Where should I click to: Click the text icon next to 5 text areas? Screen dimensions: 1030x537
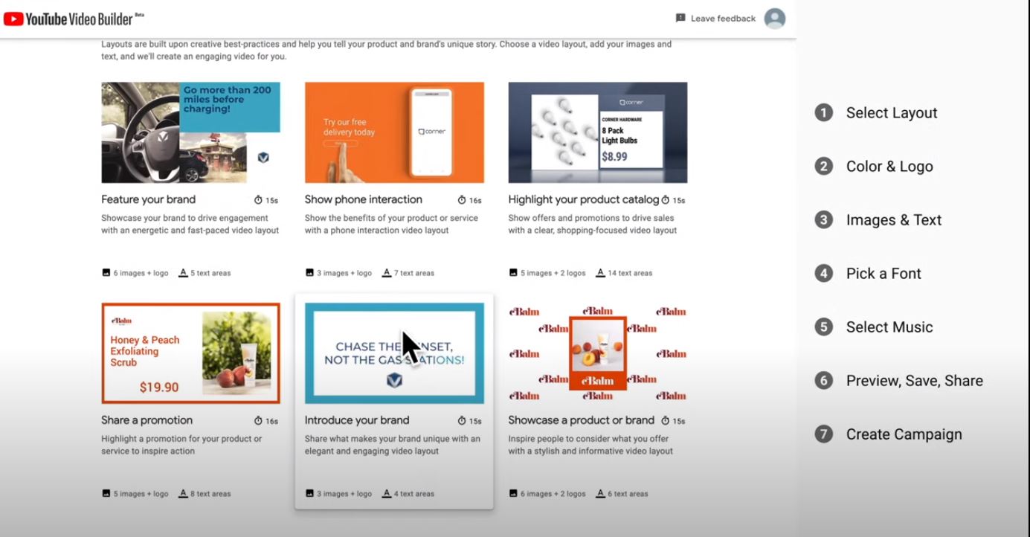click(x=183, y=273)
